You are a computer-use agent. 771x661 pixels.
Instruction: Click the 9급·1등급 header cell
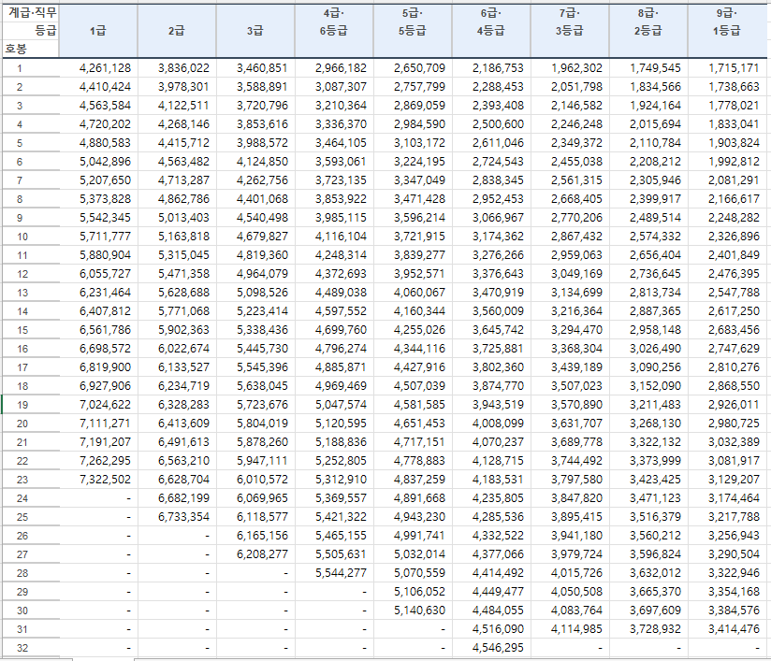click(x=727, y=31)
